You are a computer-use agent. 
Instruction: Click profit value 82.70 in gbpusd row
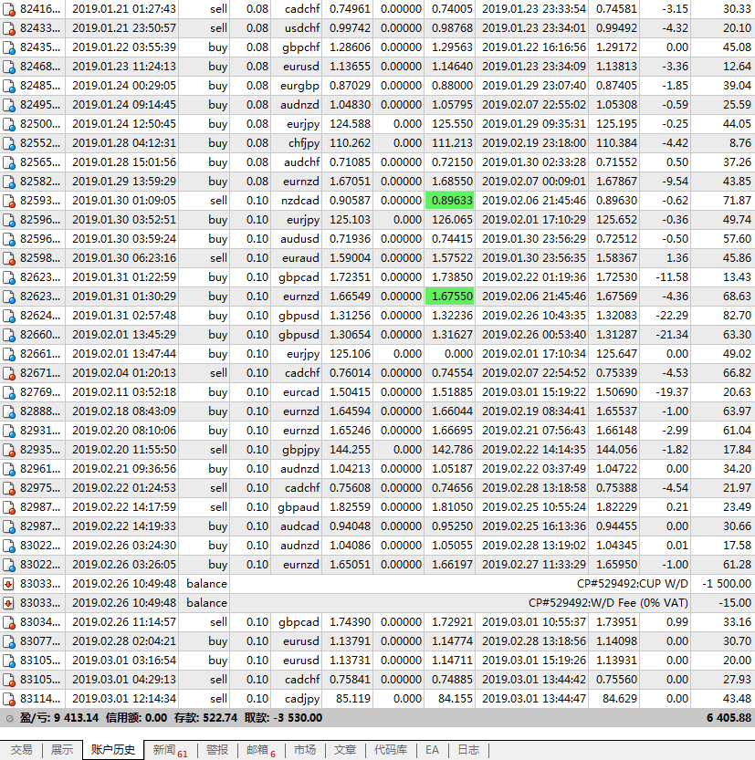[737, 316]
